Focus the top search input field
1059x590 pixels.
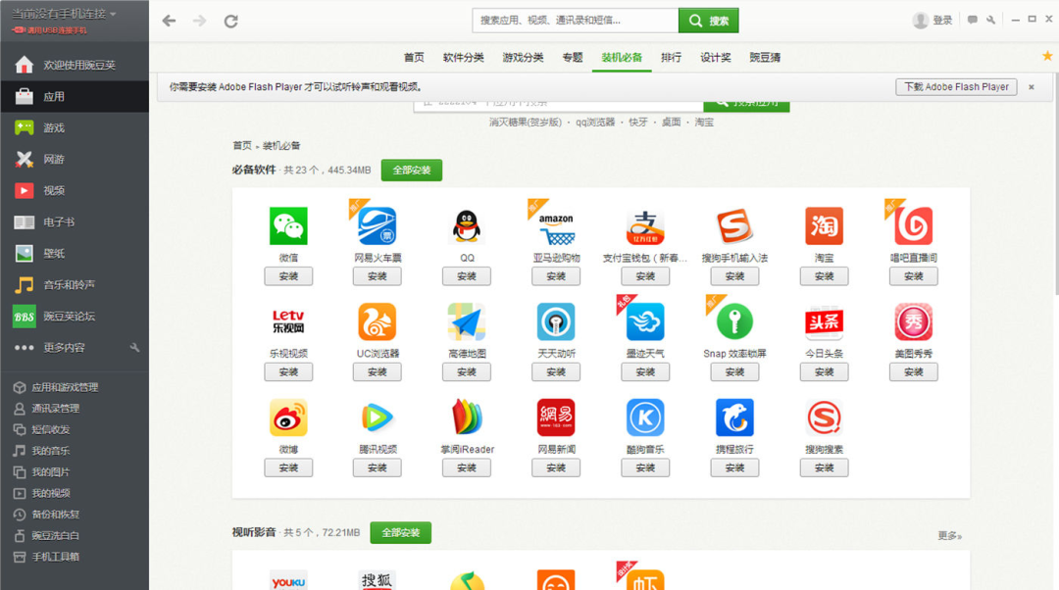(575, 21)
